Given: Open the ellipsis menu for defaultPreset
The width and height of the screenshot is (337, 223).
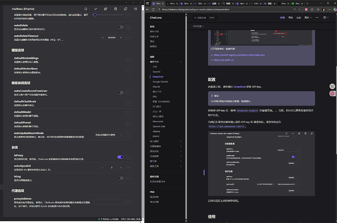Looking at the screenshot, I should click(128, 124).
